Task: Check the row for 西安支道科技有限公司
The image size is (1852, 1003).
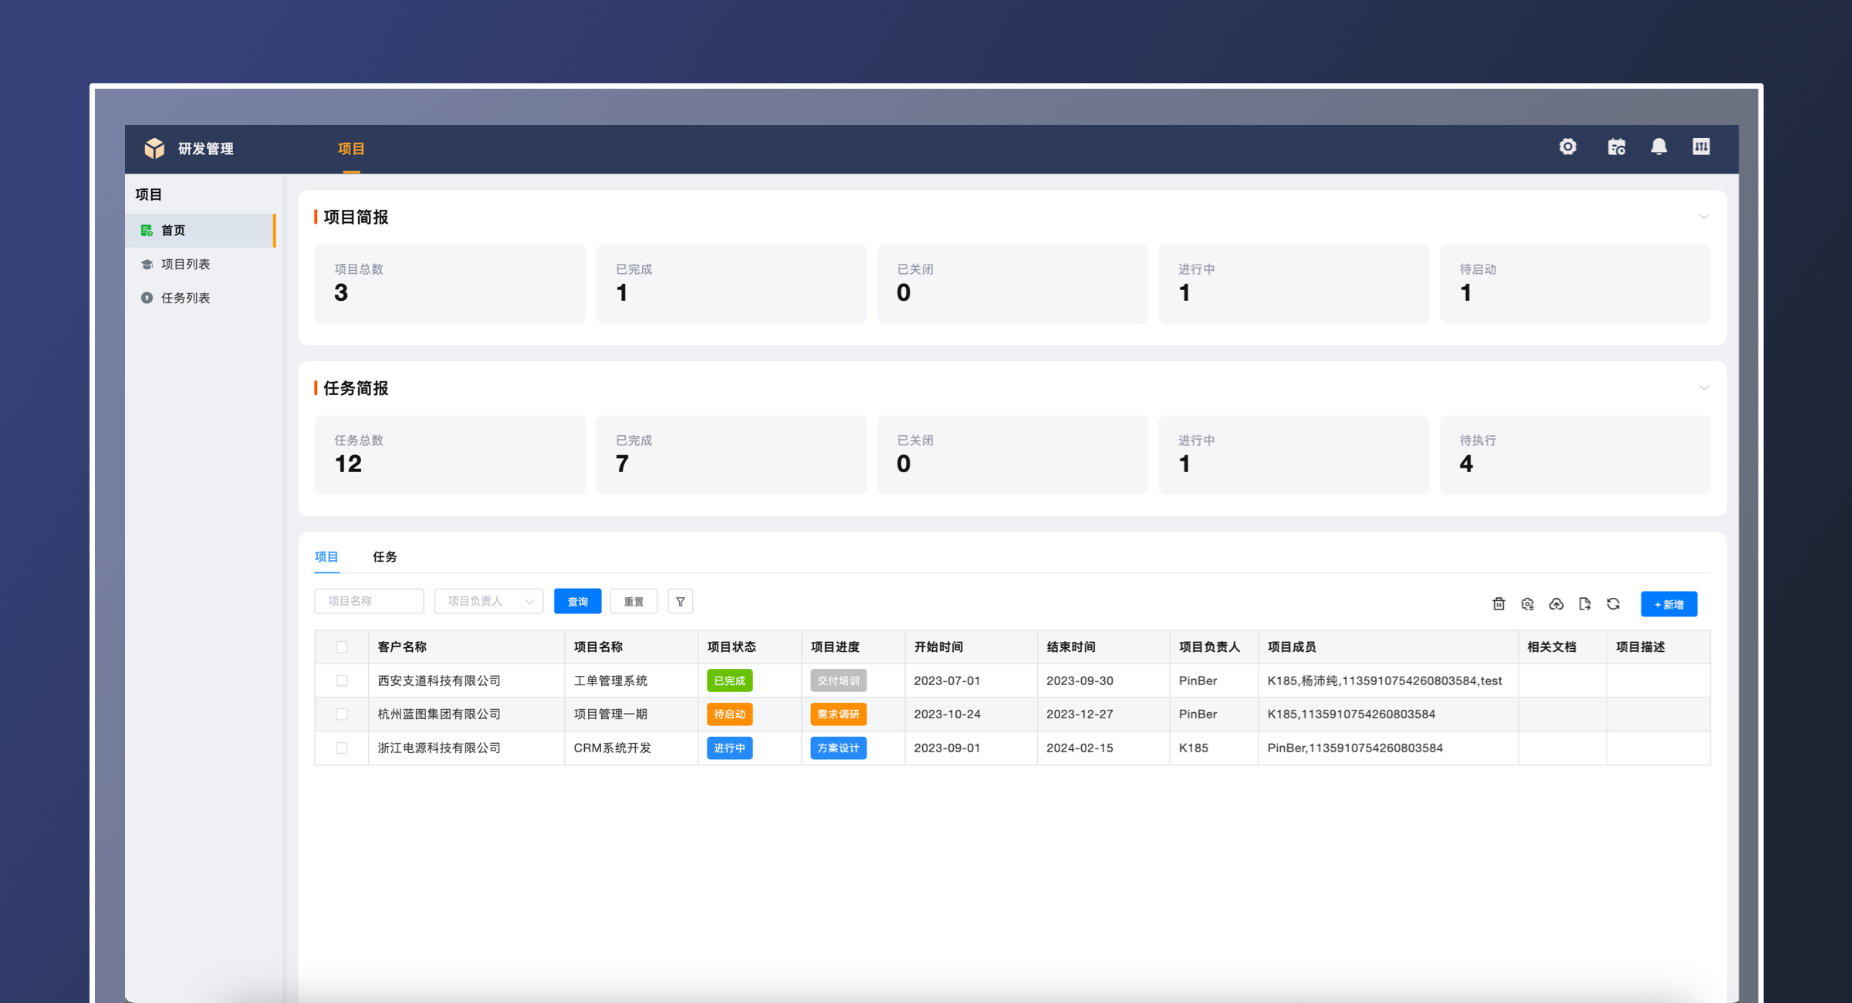Action: (342, 680)
